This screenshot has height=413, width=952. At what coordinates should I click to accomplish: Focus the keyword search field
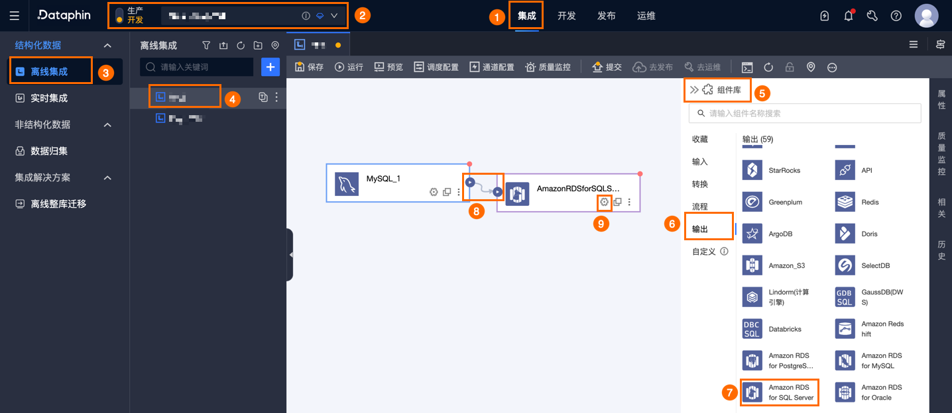tap(197, 67)
